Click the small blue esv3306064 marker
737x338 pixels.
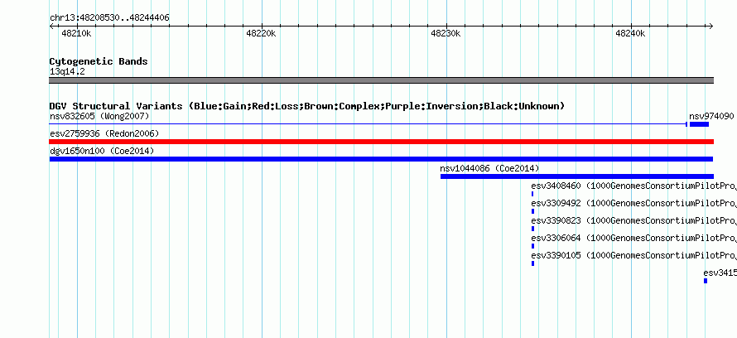(532, 246)
